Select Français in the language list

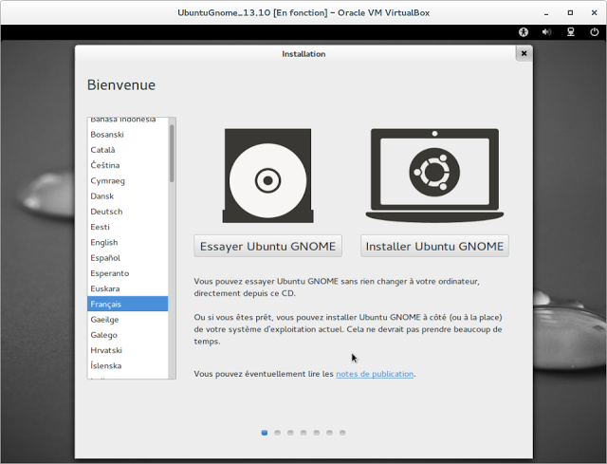pos(128,304)
